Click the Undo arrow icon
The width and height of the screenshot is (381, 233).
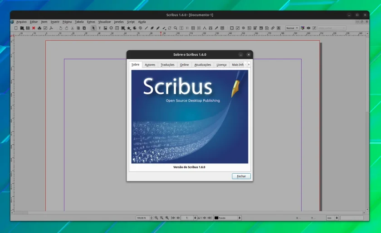tap(61, 28)
